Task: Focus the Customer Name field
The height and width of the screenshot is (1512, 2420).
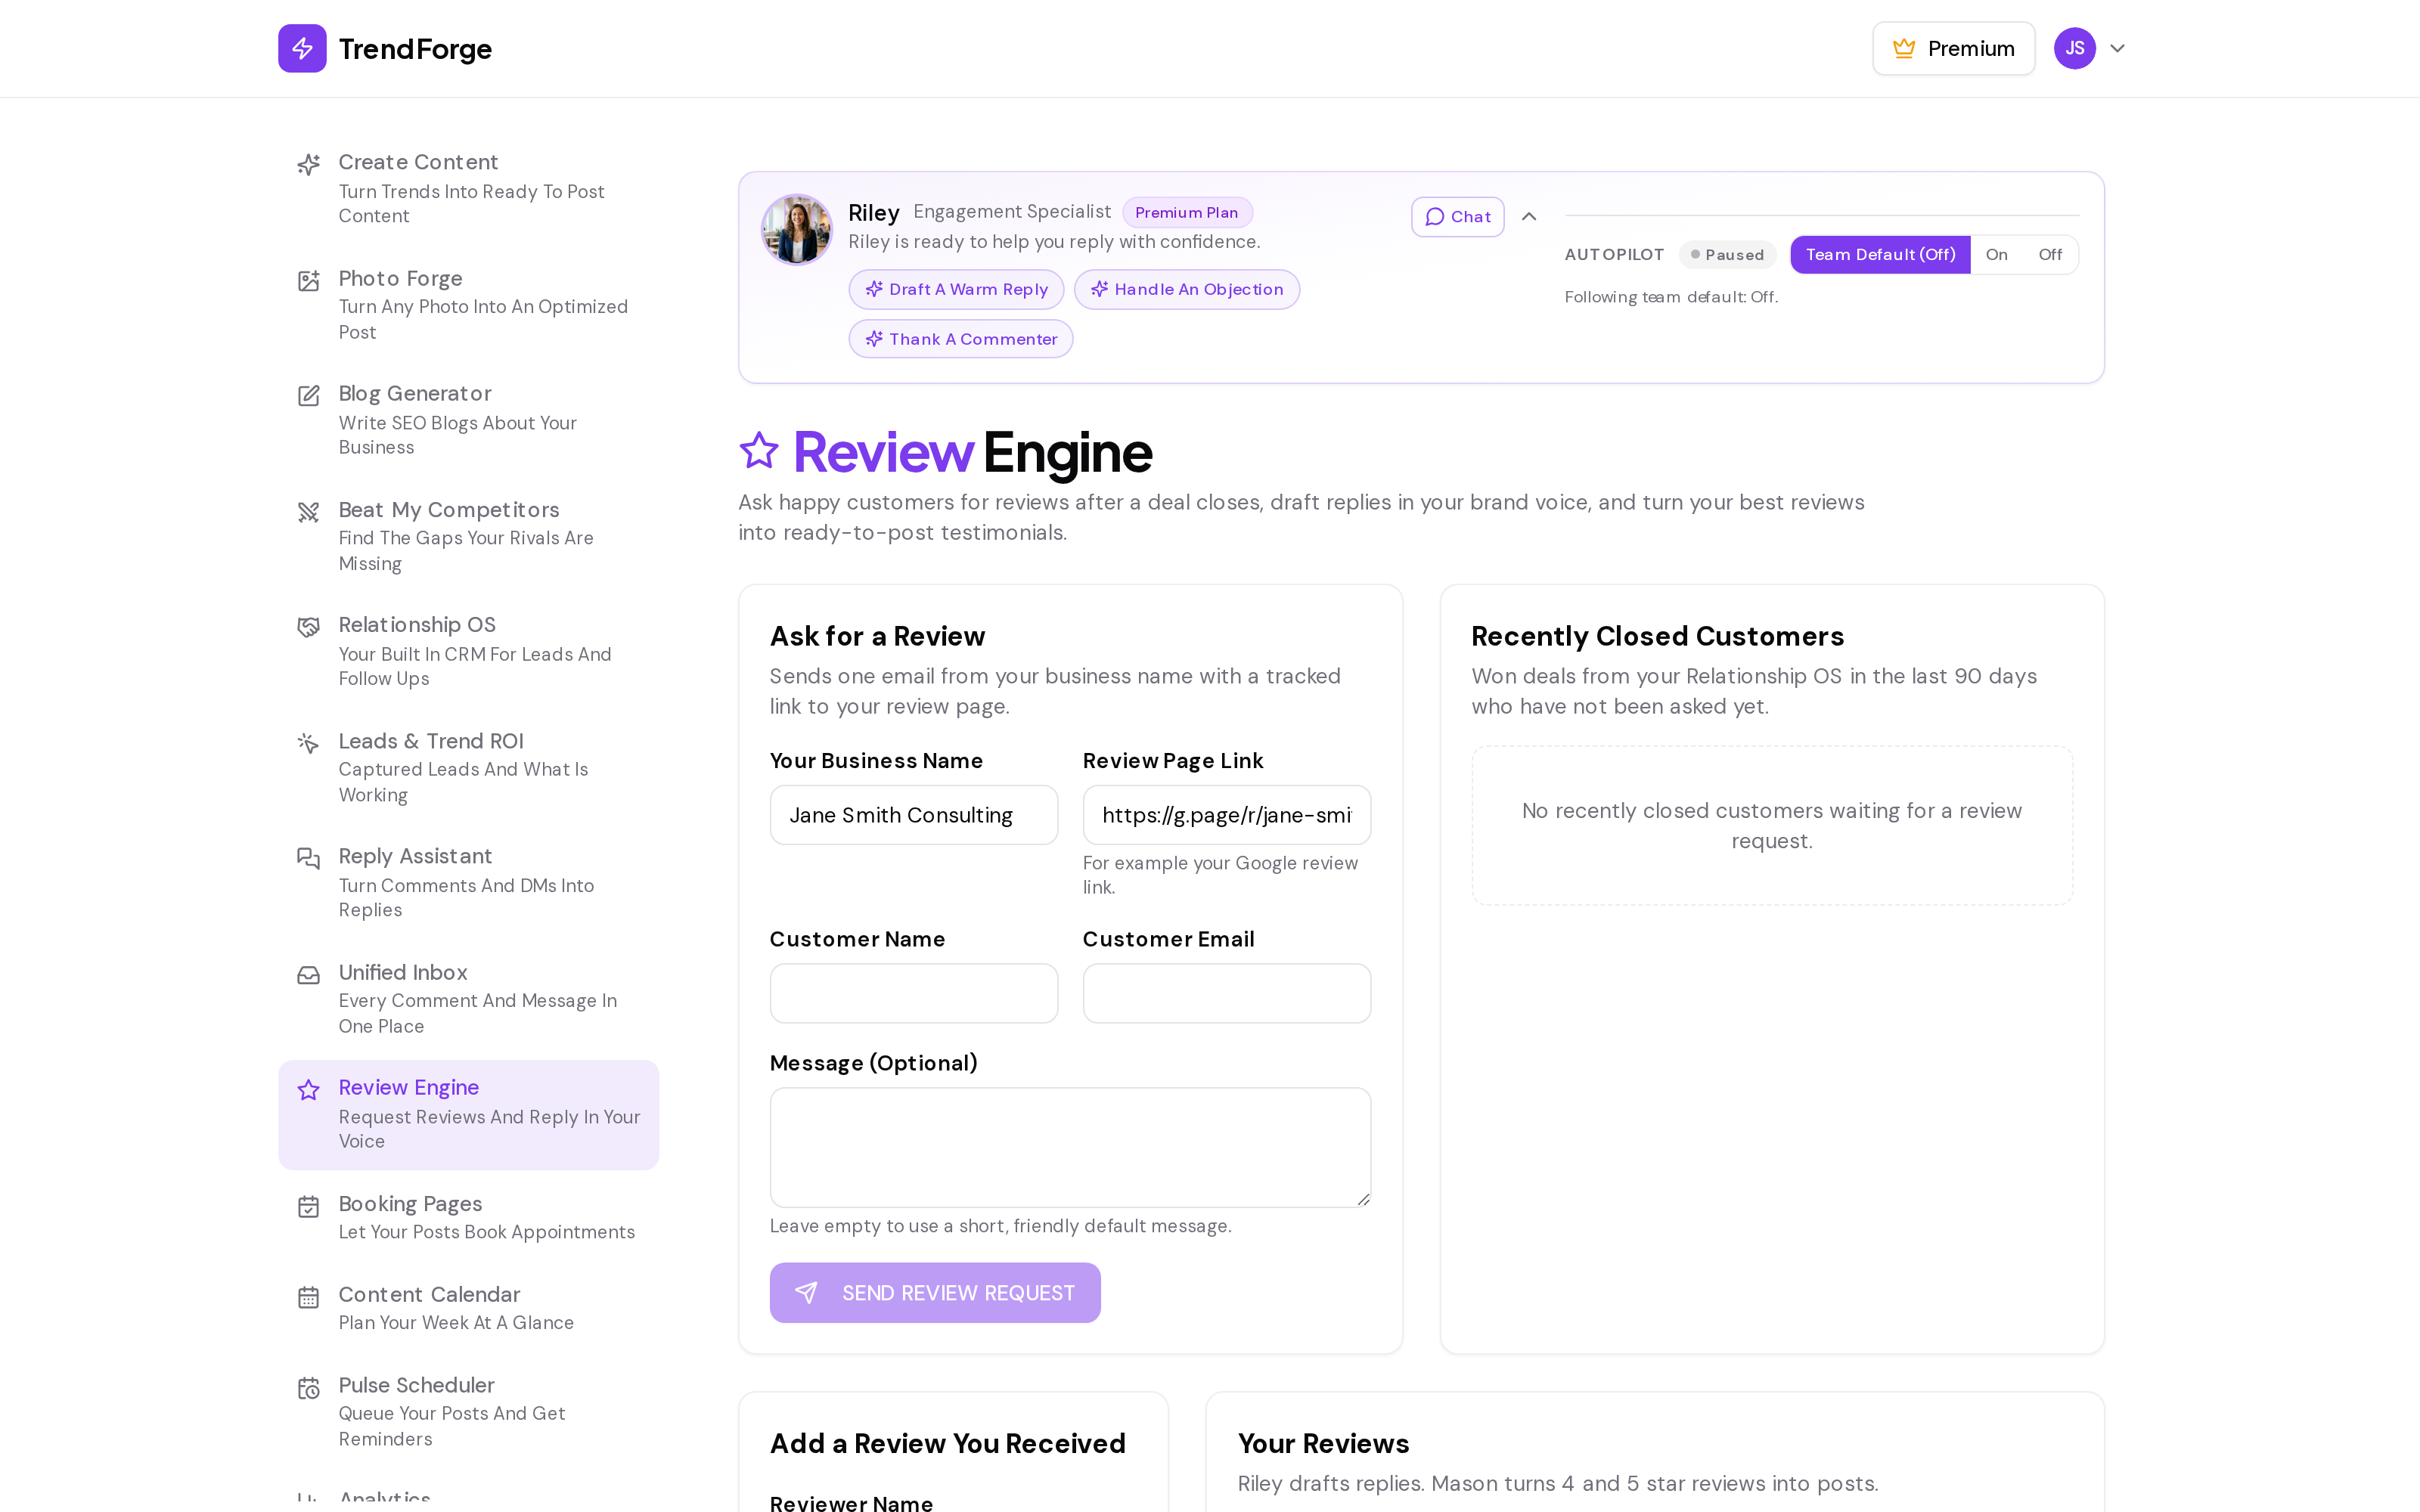Action: [x=913, y=993]
